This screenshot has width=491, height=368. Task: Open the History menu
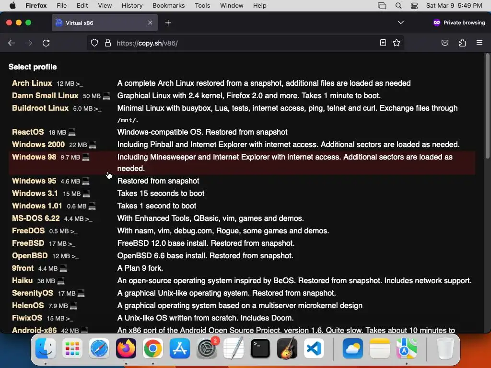[132, 6]
